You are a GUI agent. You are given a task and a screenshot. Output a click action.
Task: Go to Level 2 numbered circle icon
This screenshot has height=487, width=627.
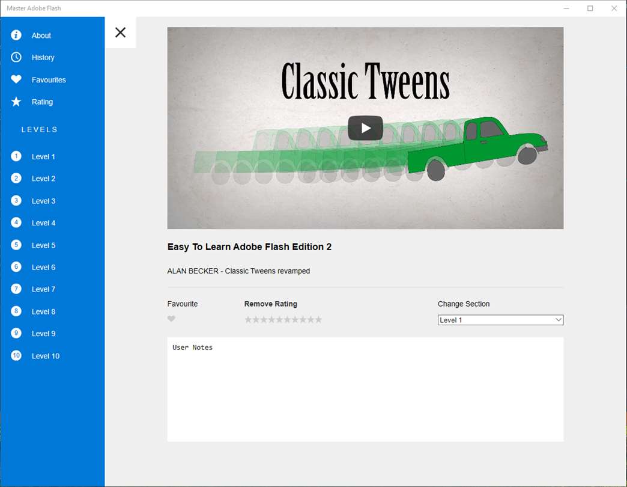coord(16,178)
